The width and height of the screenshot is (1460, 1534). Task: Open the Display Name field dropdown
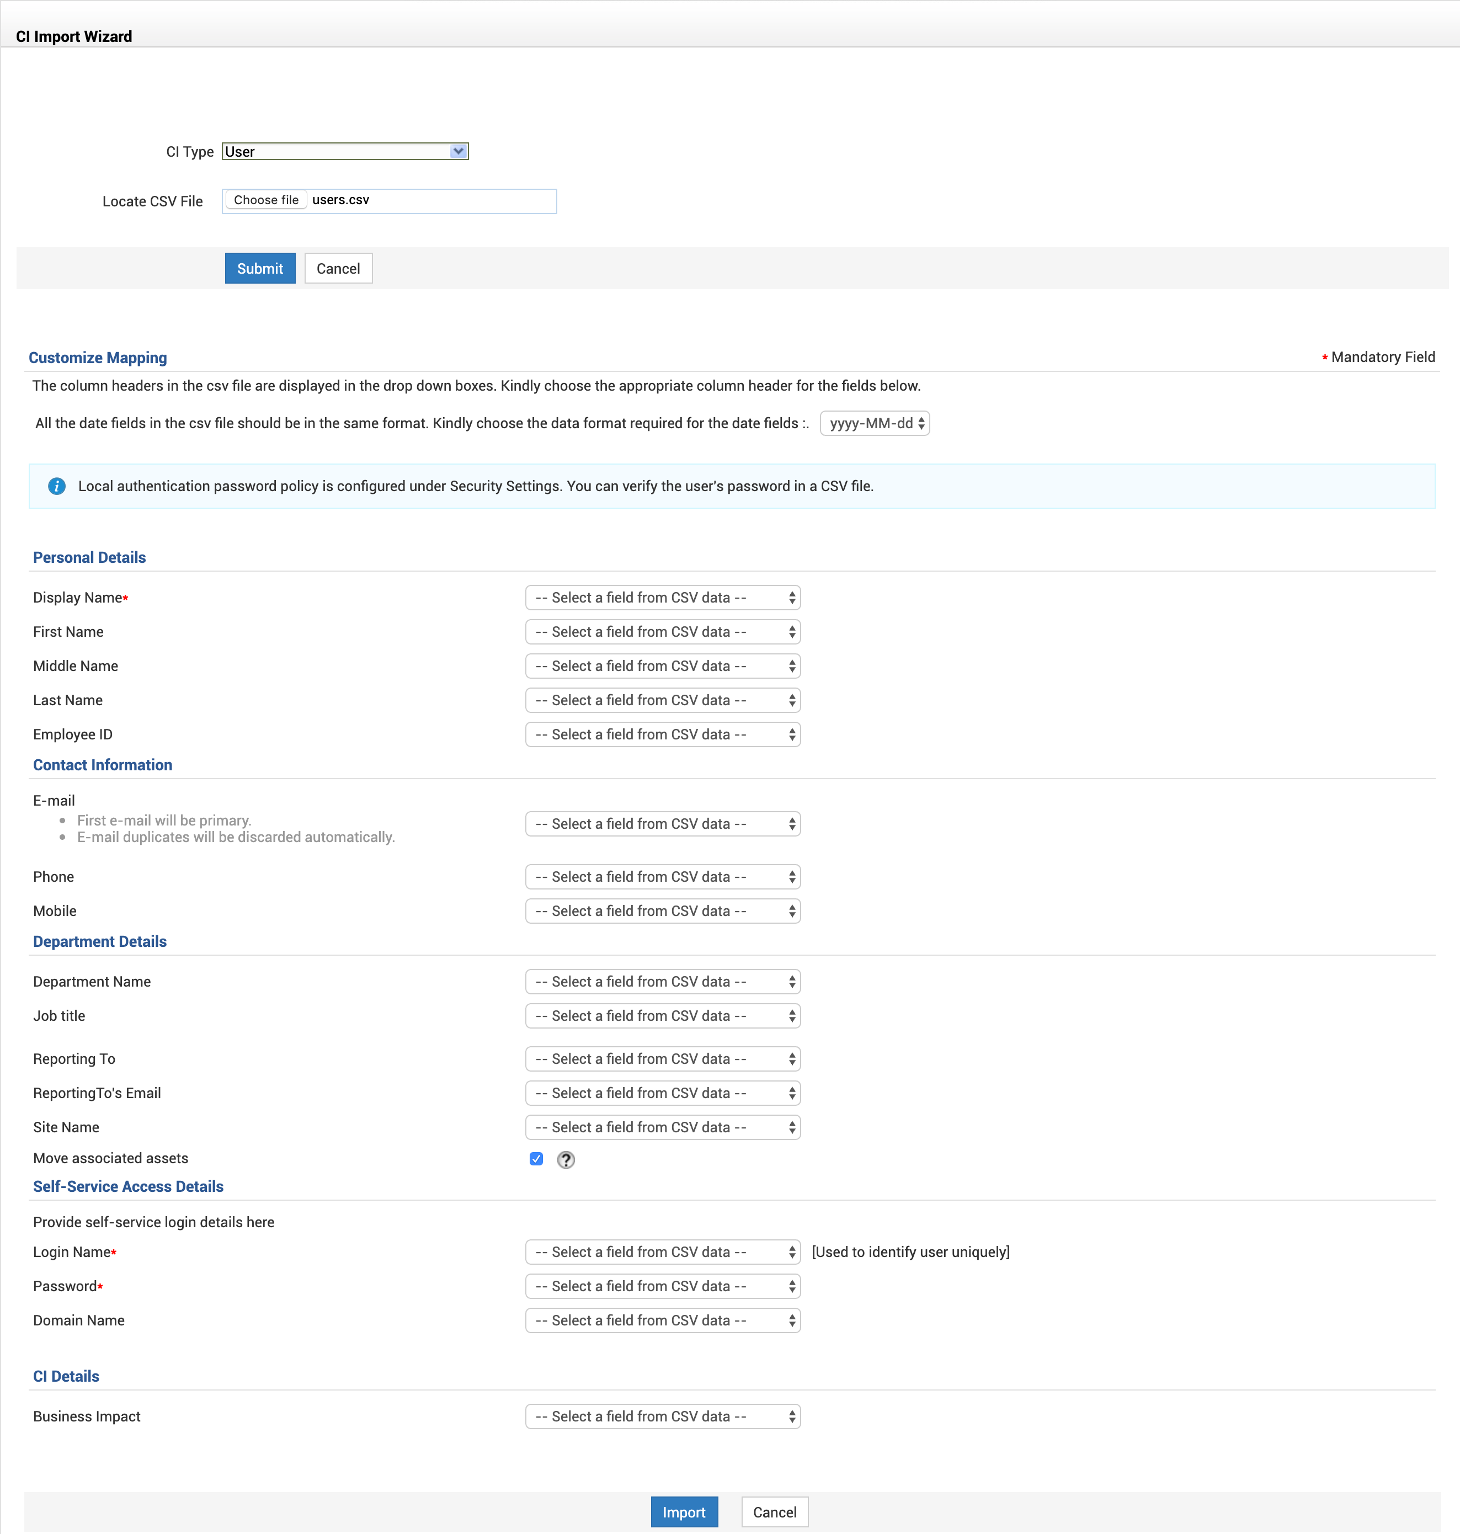662,598
